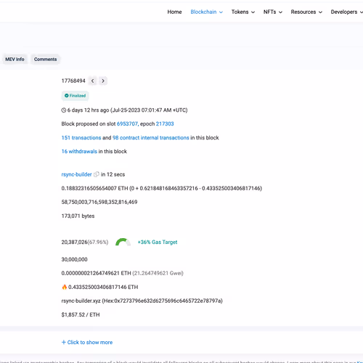Screen dimensions: 363x363
Task: Expand the Developers dropdown menu
Action: [347, 12]
